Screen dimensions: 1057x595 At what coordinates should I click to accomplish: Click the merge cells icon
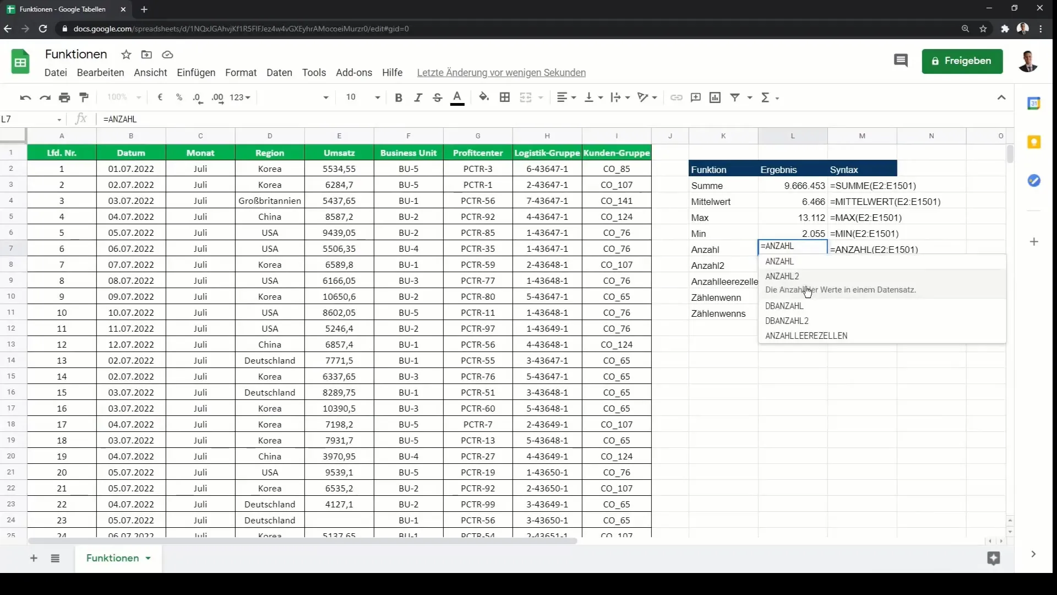526,98
